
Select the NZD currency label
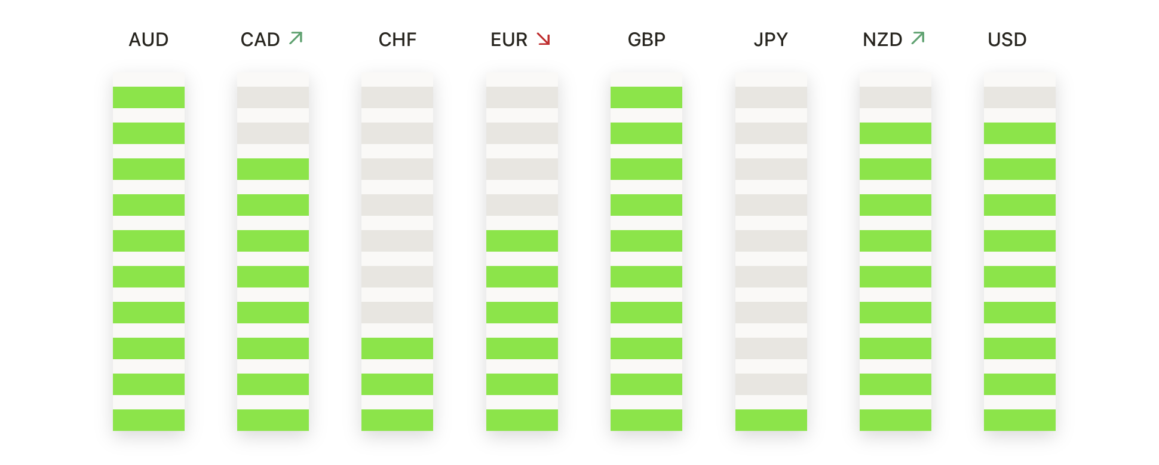[882, 39]
